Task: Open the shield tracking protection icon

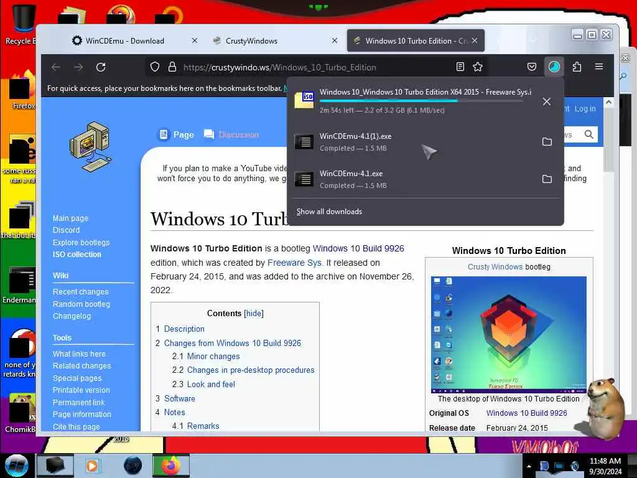Action: click(x=155, y=67)
